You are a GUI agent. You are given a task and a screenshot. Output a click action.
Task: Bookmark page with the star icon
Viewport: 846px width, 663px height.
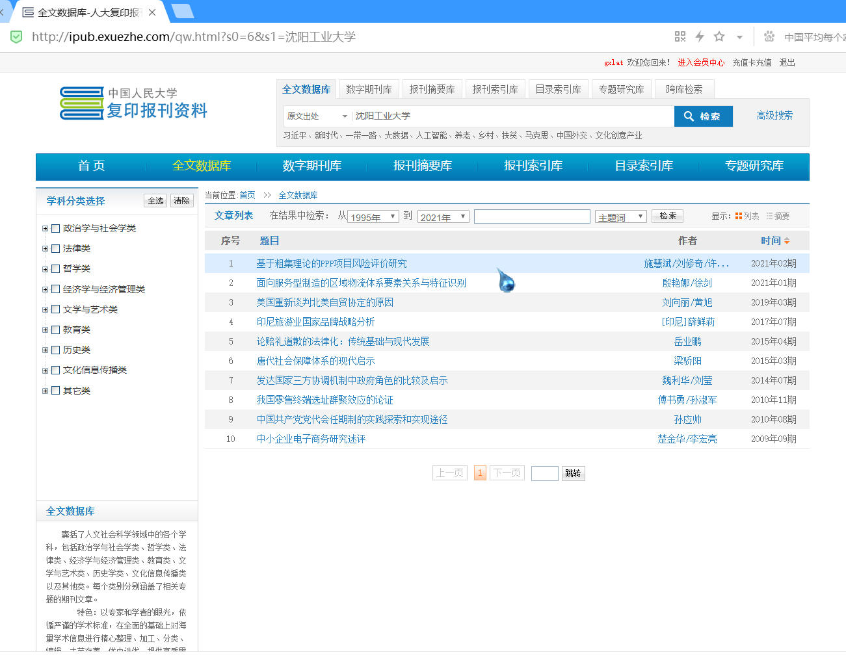[719, 36]
